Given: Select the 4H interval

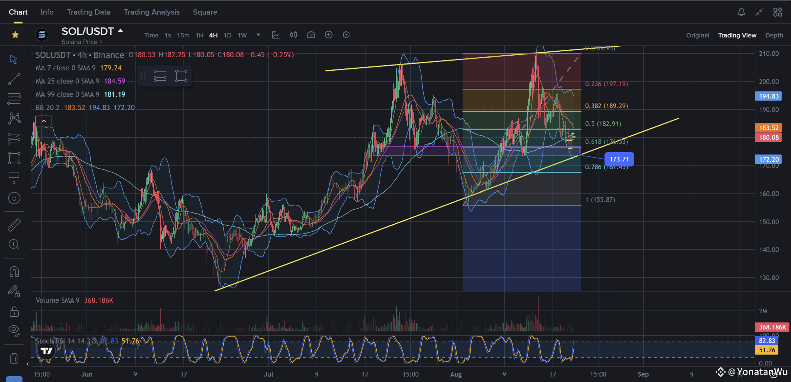Looking at the screenshot, I should click(x=213, y=35).
